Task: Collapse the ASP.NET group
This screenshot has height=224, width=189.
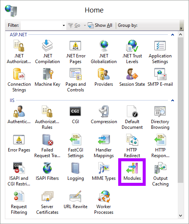Action: (172, 35)
